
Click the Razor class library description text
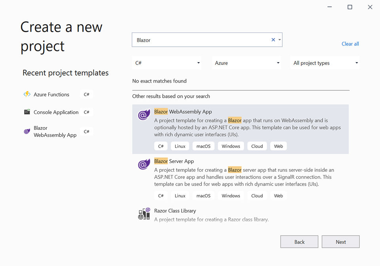[211, 219]
